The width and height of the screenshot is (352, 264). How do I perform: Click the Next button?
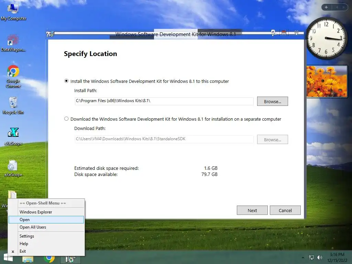click(252, 210)
